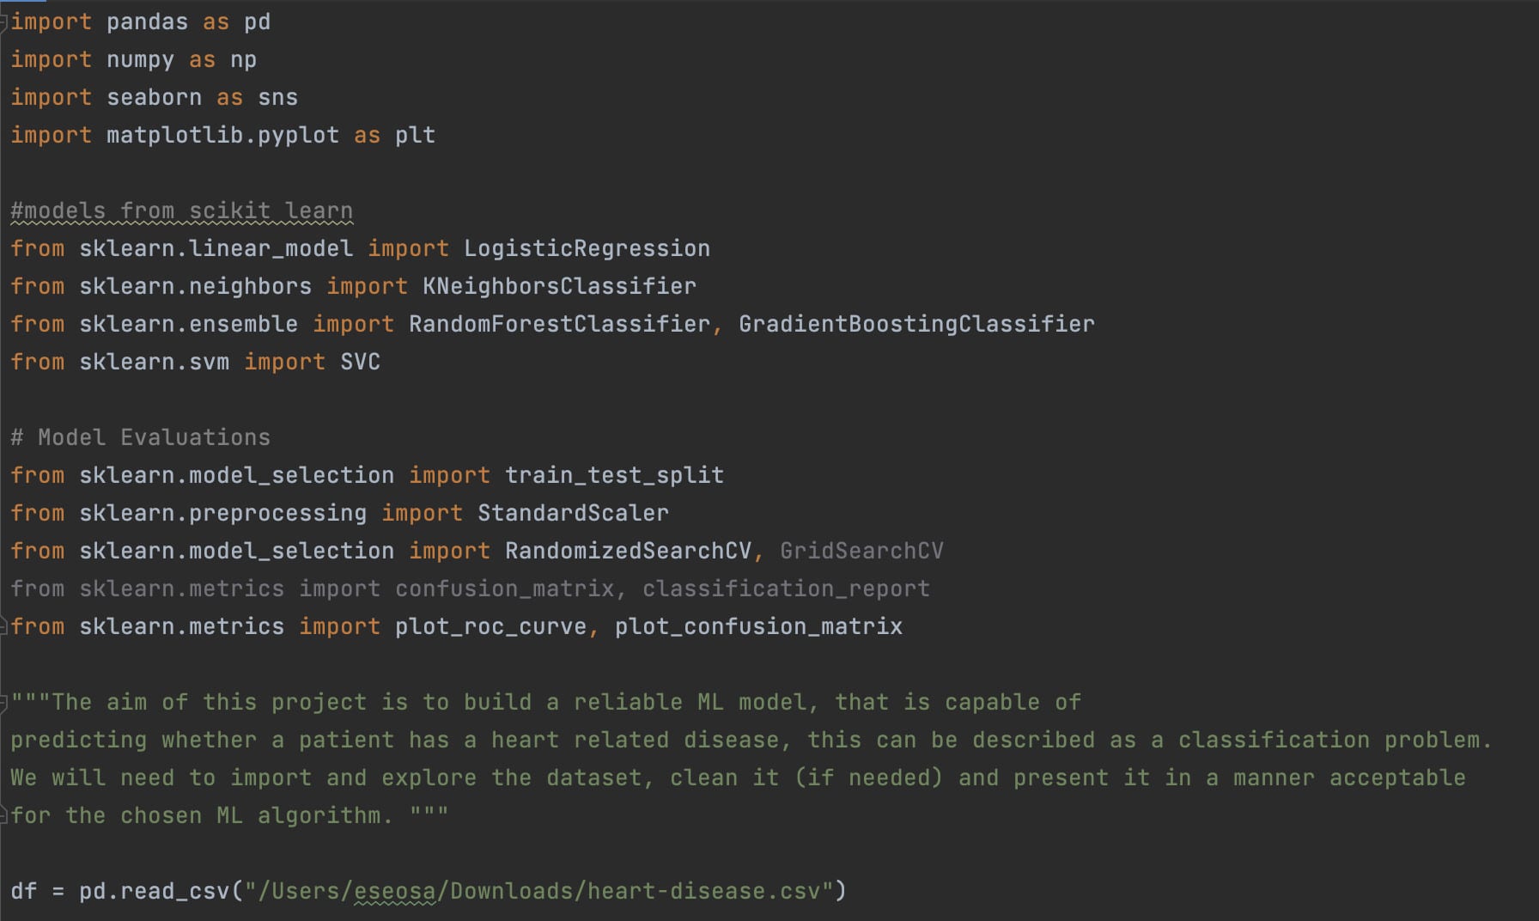Select GradientBoostingClassifier in ensemble import

point(916,325)
